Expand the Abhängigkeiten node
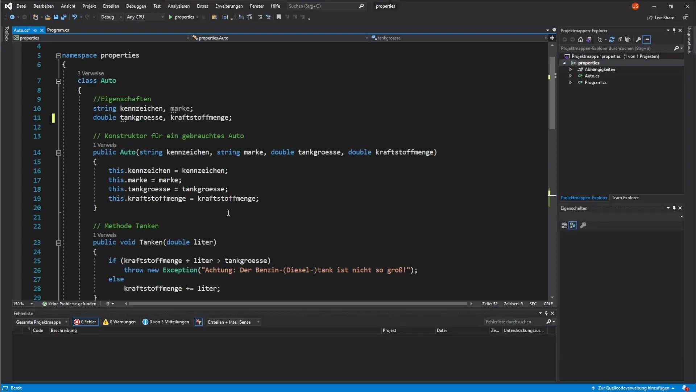Image resolution: width=696 pixels, height=392 pixels. pyautogui.click(x=571, y=69)
